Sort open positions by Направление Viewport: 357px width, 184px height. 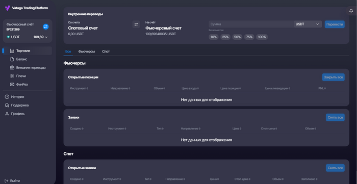click(120, 88)
